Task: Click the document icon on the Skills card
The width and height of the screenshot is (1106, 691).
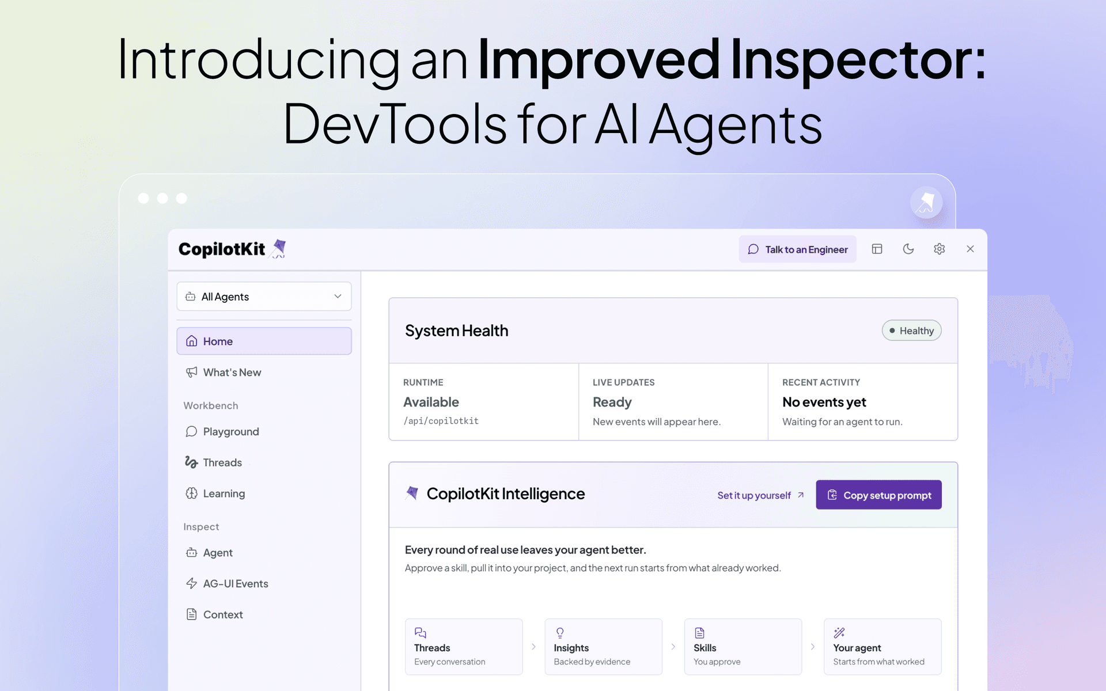Action: pyautogui.click(x=699, y=633)
